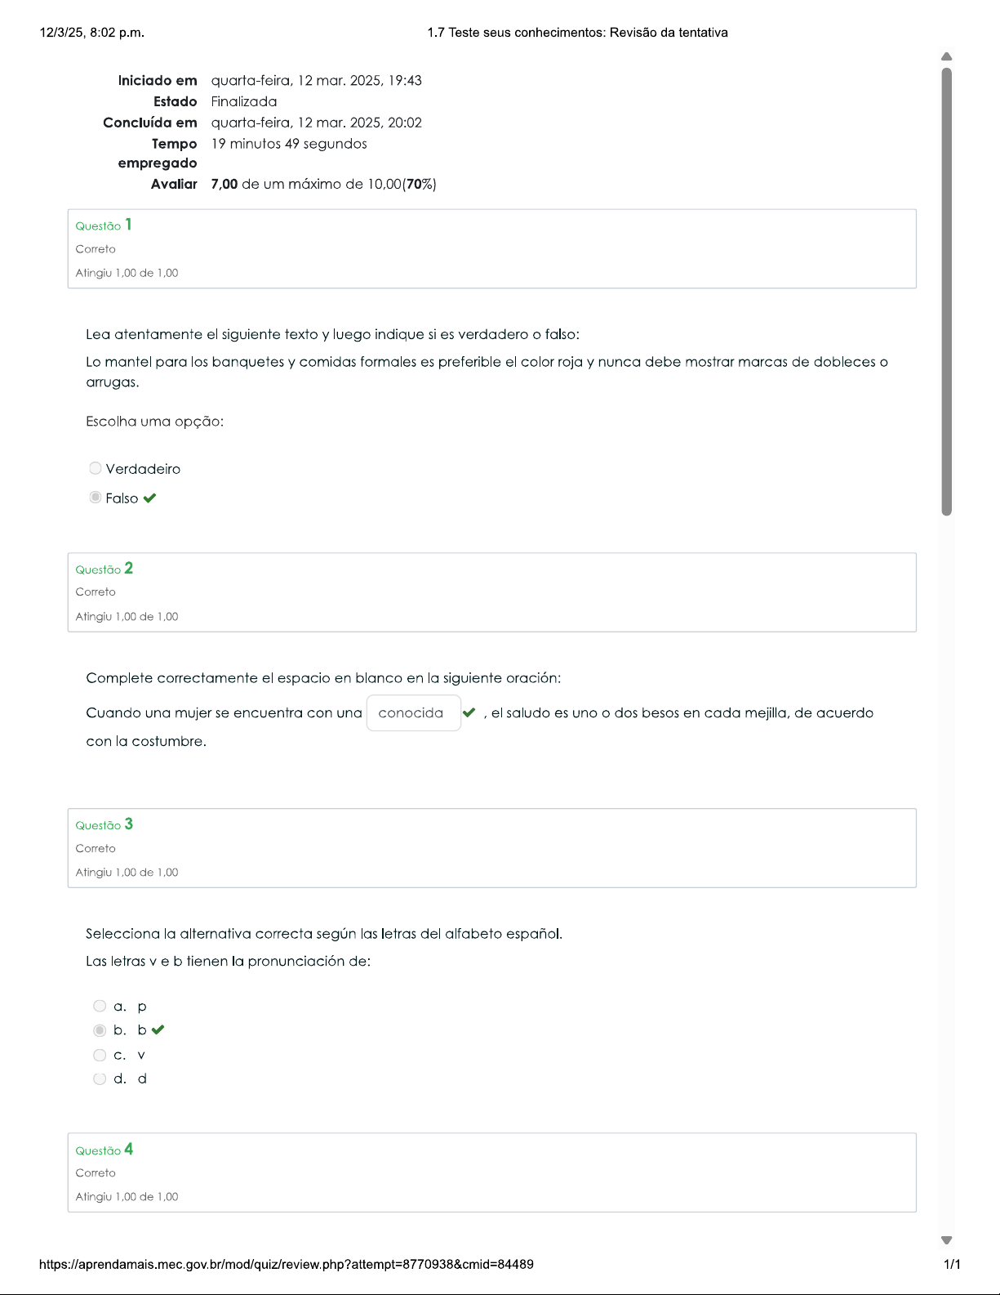
Task: Open the Questão 2 header link
Action: coord(104,569)
